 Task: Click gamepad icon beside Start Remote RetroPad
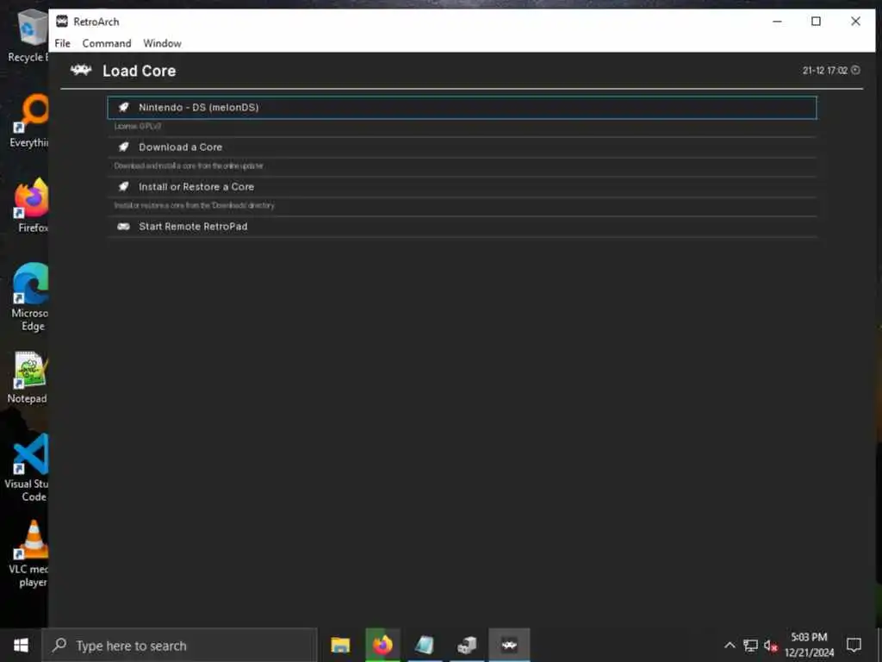point(124,227)
